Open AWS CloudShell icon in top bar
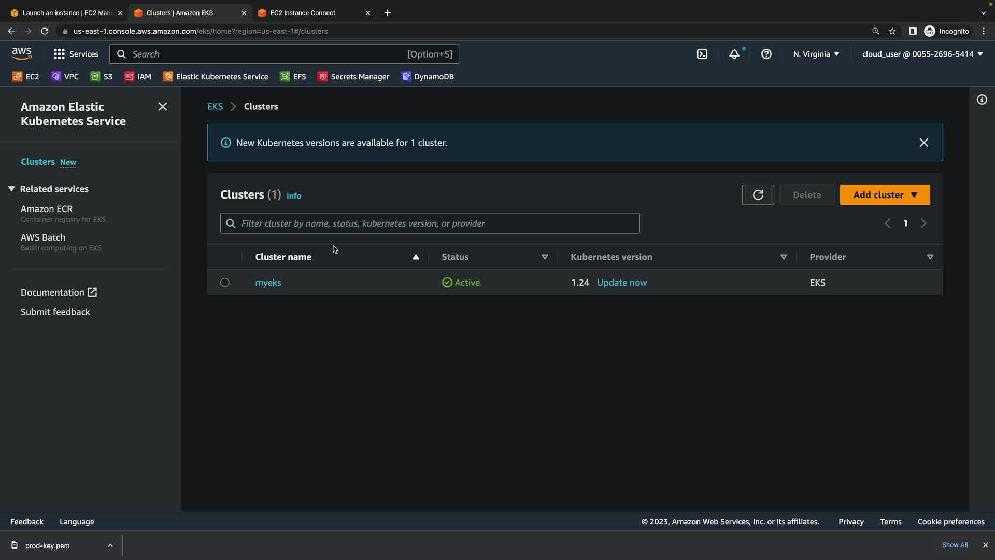The height and width of the screenshot is (560, 995). [x=702, y=54]
